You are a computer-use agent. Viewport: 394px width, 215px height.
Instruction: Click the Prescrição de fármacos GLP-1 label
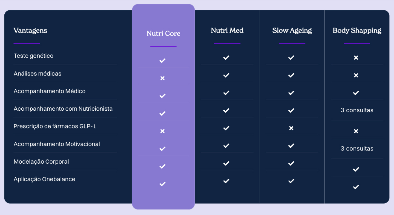[x=55, y=126]
